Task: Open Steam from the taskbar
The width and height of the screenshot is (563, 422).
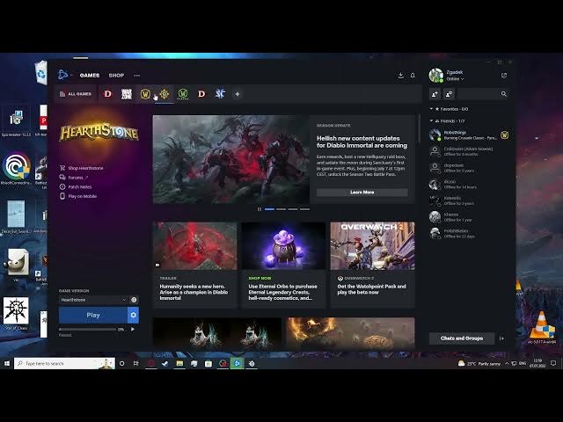Action: 165,363
